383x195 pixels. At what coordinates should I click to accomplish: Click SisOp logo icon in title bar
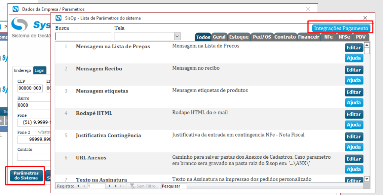[x=58, y=18]
